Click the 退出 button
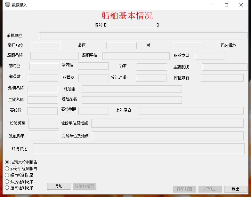This screenshot has height=197, width=251. tap(236, 189)
